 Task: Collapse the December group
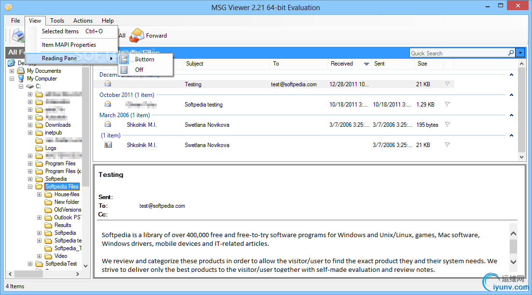point(511,75)
